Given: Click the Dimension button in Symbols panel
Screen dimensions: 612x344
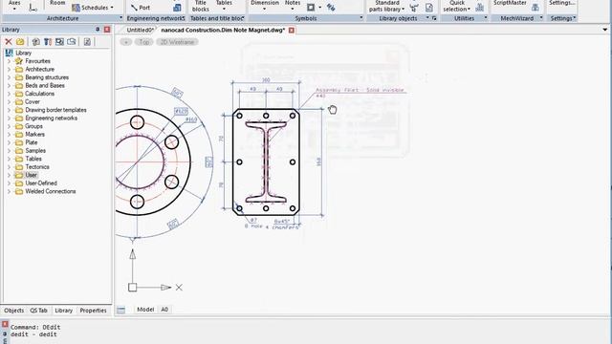Looking at the screenshot, I should [265, 5].
